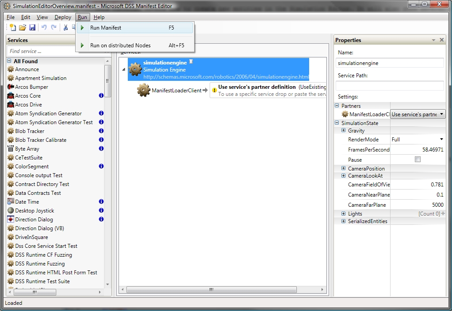Open the RenderMode dropdown showing Full
The width and height of the screenshot is (452, 311).
pos(441,139)
